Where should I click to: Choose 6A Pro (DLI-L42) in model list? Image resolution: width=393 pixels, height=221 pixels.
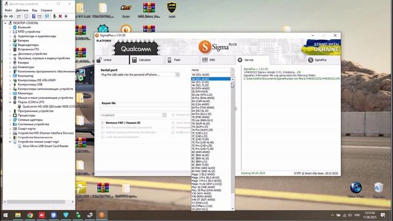[211, 114]
